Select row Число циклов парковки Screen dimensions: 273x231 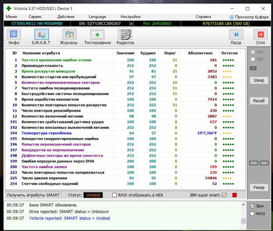(125, 178)
